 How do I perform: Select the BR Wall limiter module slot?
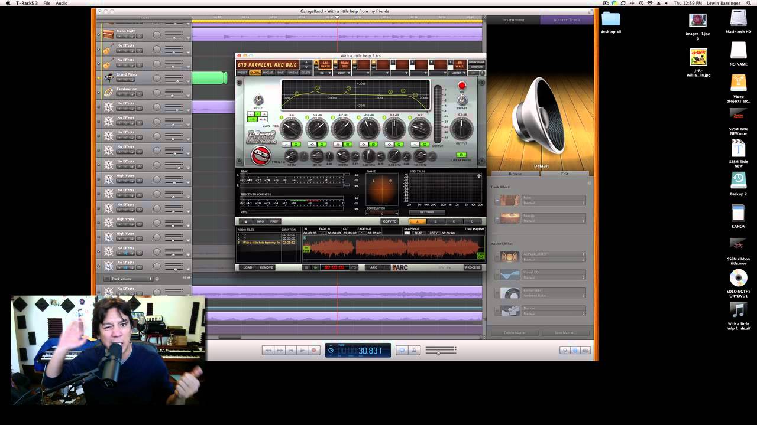[x=460, y=64]
